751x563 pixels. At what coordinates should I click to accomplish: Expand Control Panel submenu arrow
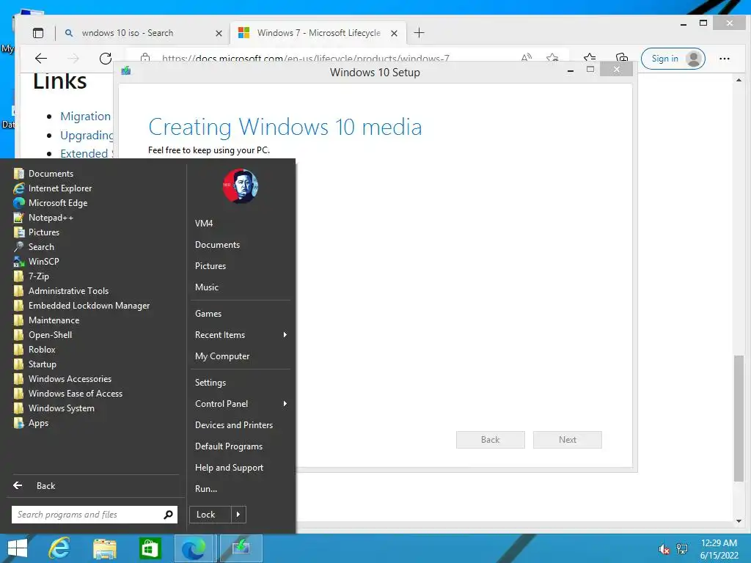coord(285,404)
